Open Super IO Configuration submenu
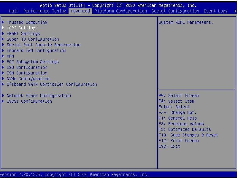Screen dimensions: 238x178 tap(33, 39)
